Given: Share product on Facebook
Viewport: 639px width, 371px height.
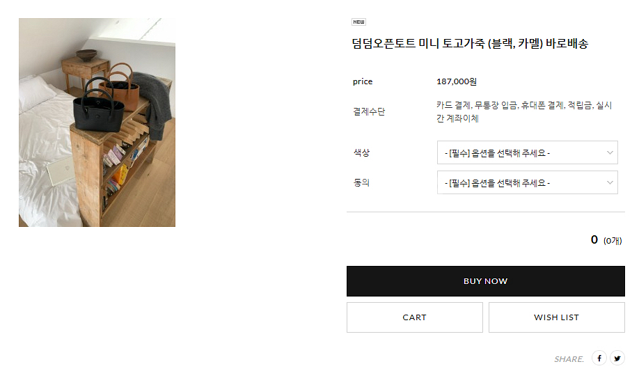Looking at the screenshot, I should tap(599, 358).
